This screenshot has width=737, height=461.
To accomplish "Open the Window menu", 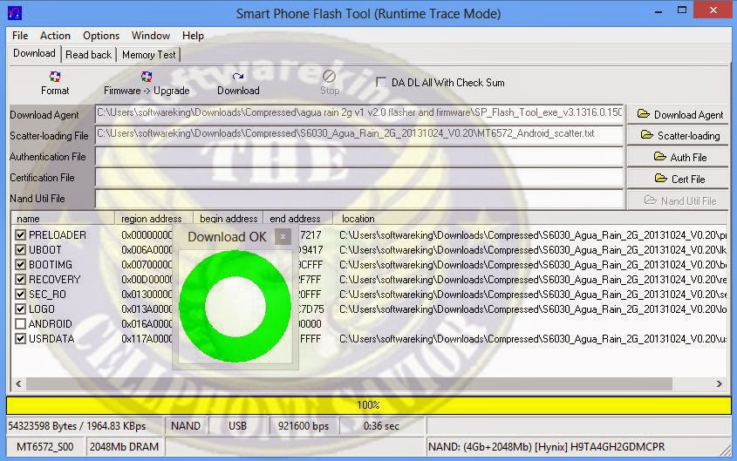I will point(150,36).
